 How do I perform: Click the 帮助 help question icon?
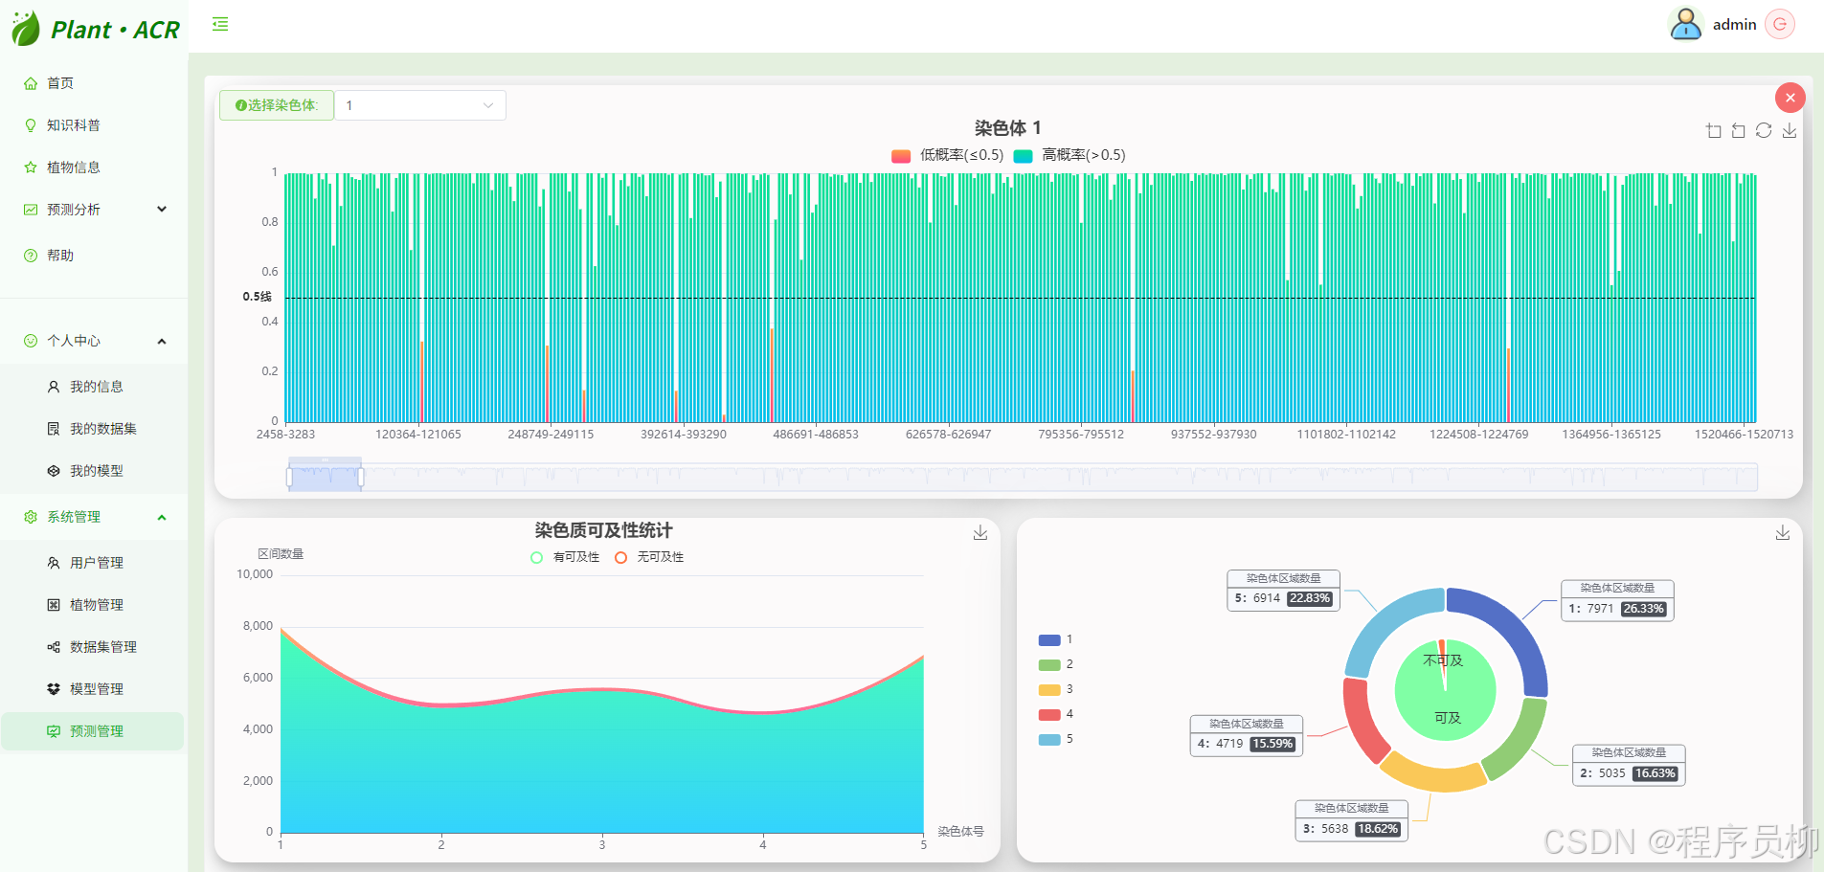tap(31, 256)
